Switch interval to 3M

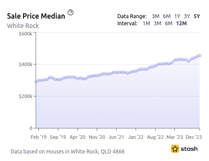point(158,24)
